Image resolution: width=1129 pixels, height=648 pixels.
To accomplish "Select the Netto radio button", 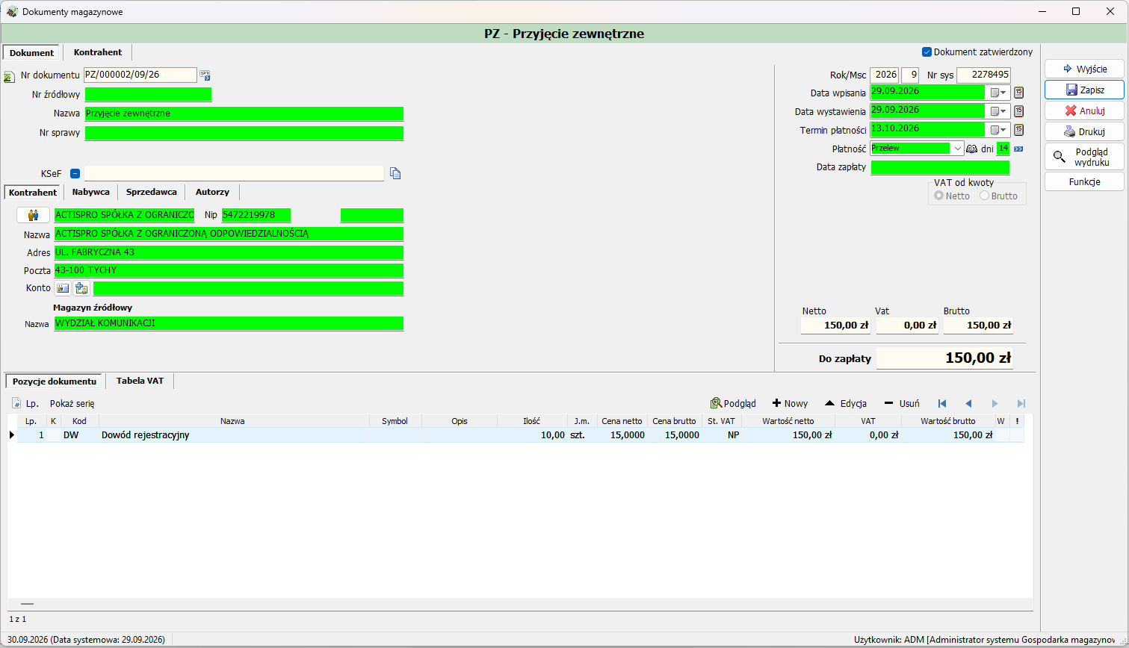I will click(938, 196).
